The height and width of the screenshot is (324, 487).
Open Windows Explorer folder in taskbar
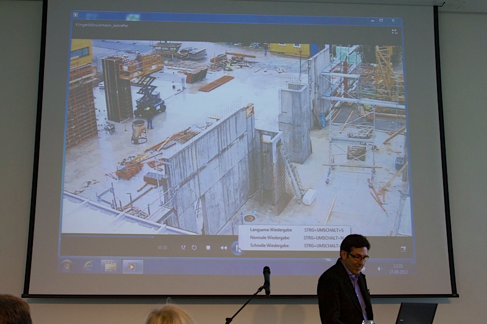point(110,266)
